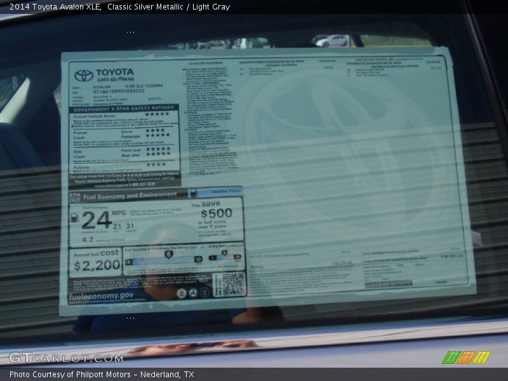Click the fueleconomy.gov web address
This screenshot has height=381, width=508.
point(102,295)
